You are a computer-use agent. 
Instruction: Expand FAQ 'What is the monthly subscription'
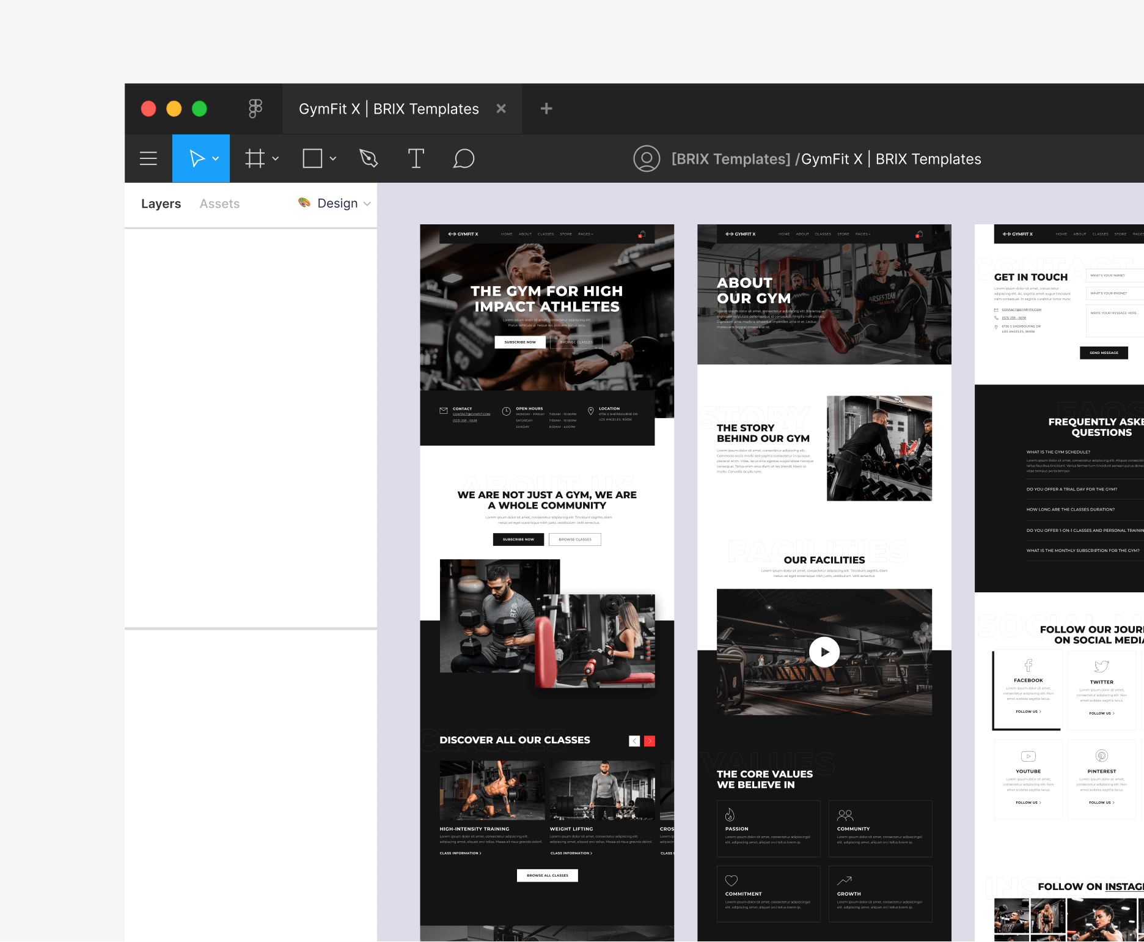[x=1085, y=551]
